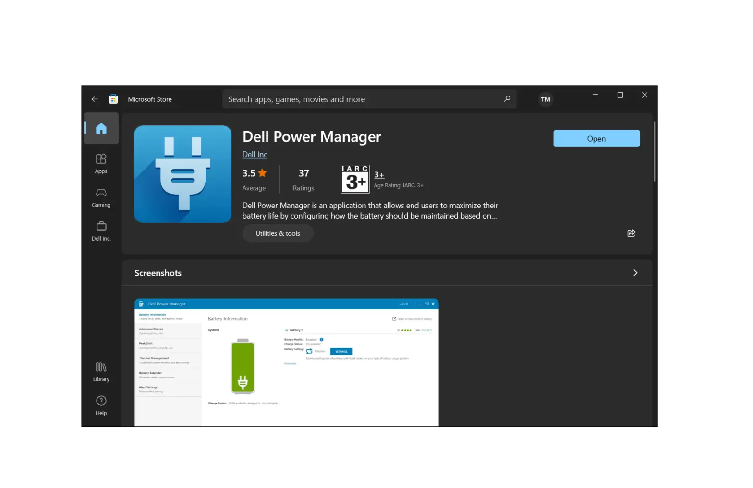Click the rating star icon
Viewport: 753px width, 488px height.
click(x=262, y=173)
